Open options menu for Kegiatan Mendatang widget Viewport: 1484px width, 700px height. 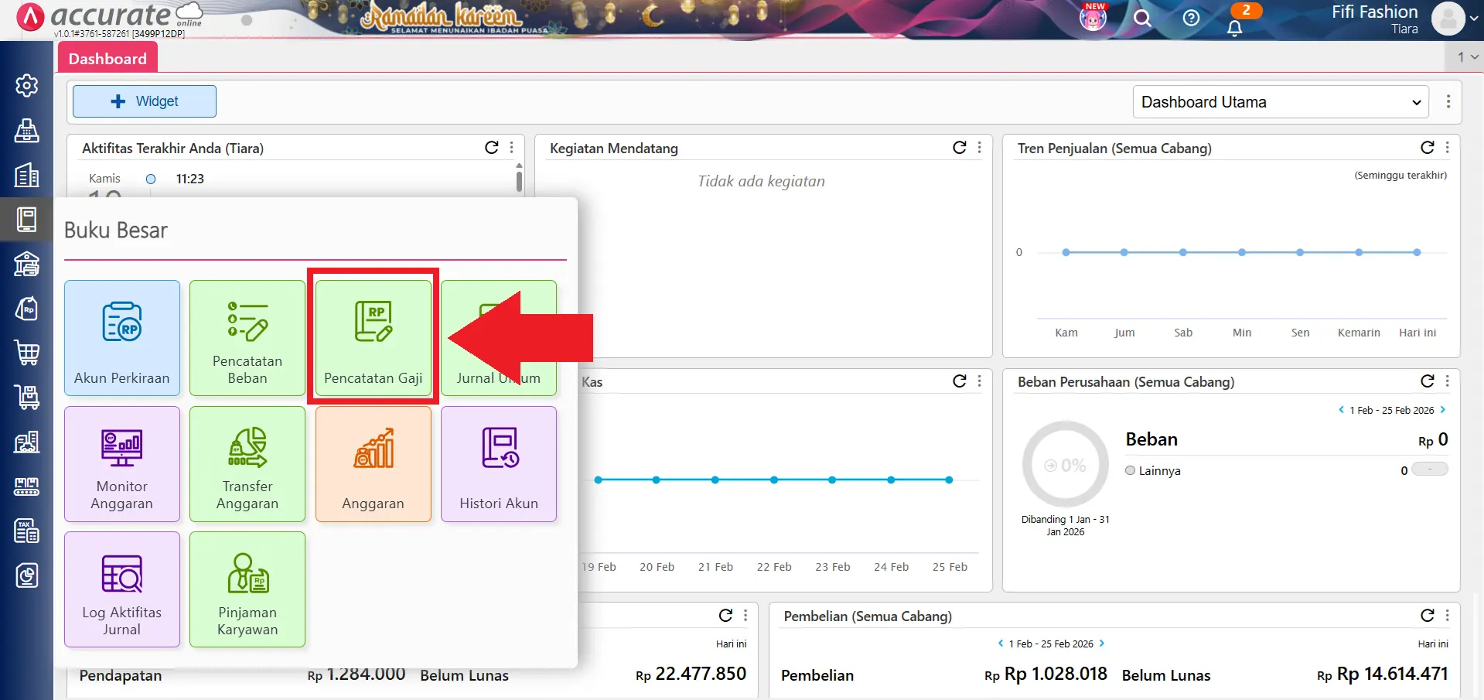980,148
